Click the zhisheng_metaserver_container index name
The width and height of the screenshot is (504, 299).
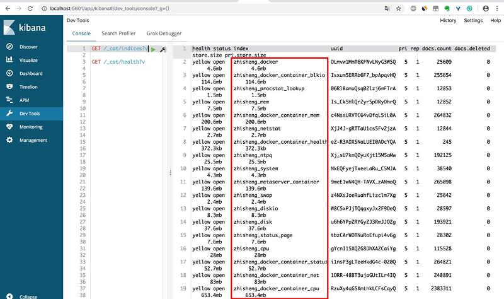[277, 182]
